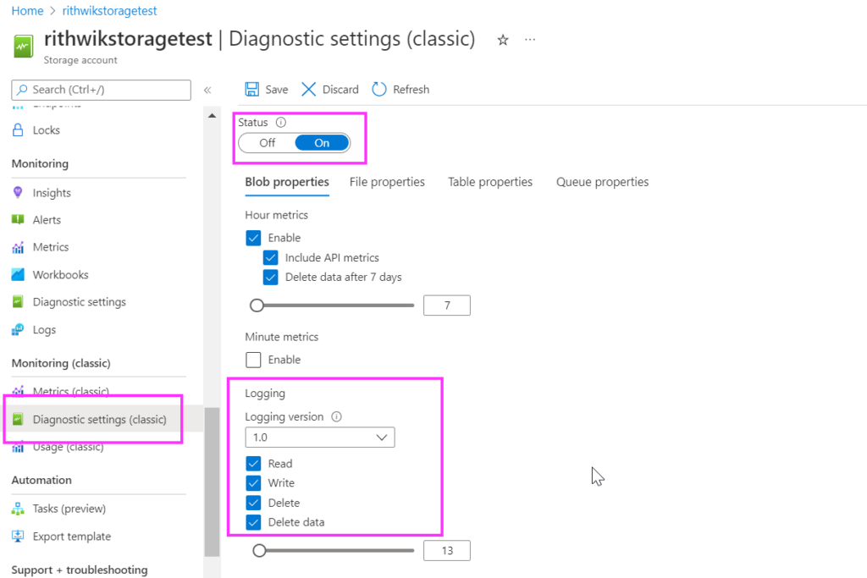Click the Refresh button label
This screenshot has height=578, width=867.
pos(411,90)
